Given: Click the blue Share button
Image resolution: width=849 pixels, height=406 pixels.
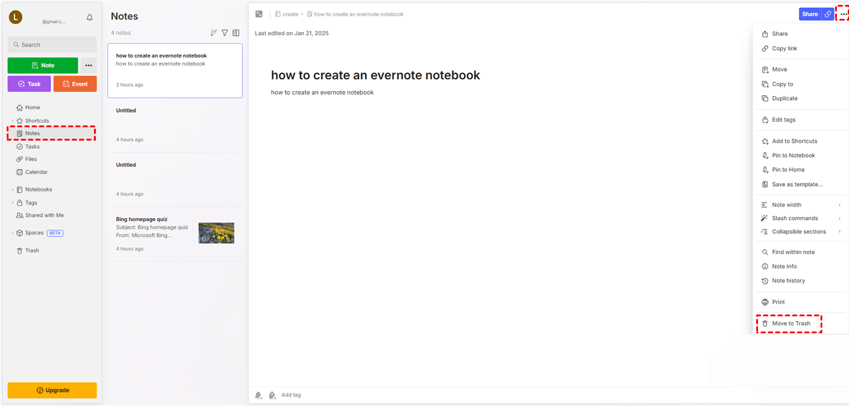Looking at the screenshot, I should coord(810,14).
